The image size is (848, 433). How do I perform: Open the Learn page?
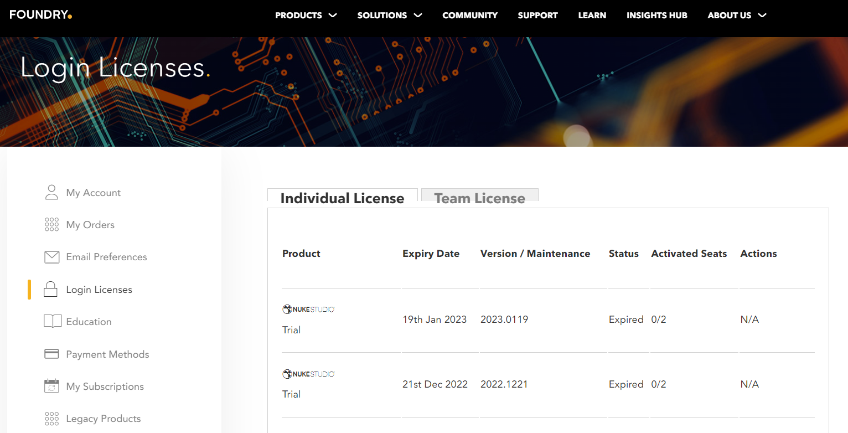[592, 16]
